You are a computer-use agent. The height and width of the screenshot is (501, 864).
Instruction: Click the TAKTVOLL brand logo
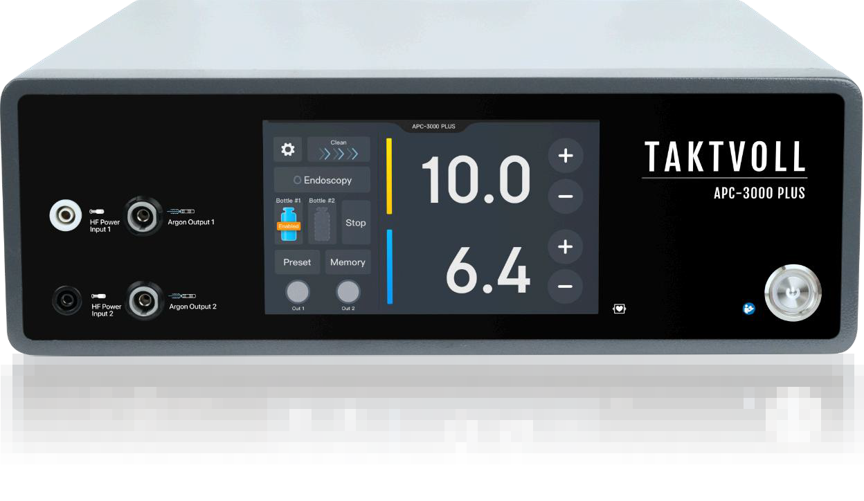click(725, 157)
